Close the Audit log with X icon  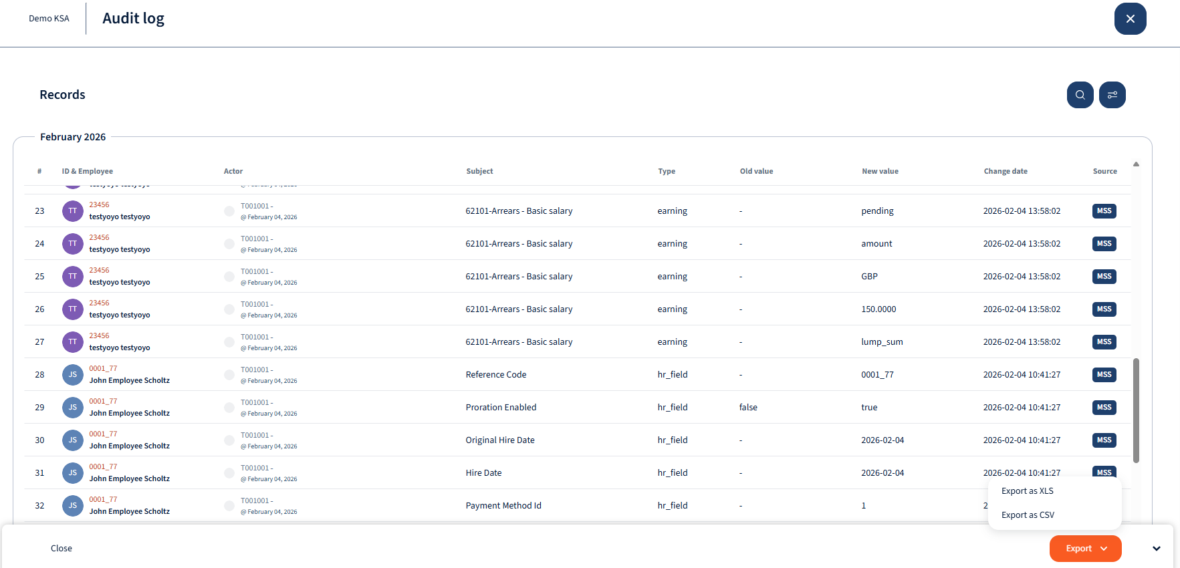(1130, 19)
